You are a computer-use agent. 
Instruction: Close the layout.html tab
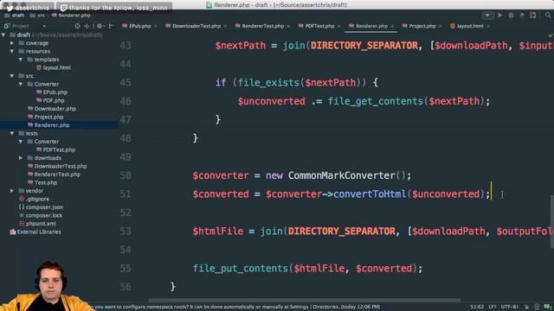point(488,27)
